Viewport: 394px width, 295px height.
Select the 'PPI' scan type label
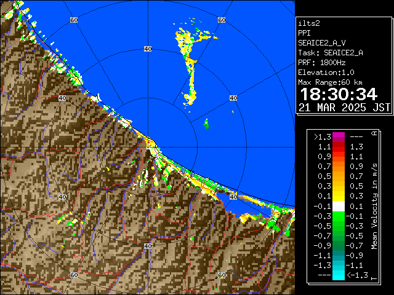click(304, 33)
